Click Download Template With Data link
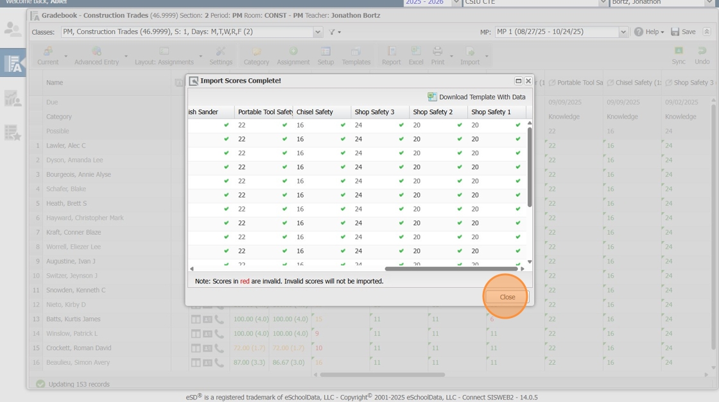The height and width of the screenshot is (402, 719). (482, 97)
